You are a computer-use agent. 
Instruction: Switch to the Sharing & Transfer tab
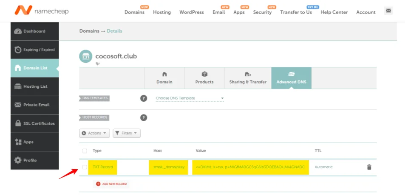coord(248,78)
